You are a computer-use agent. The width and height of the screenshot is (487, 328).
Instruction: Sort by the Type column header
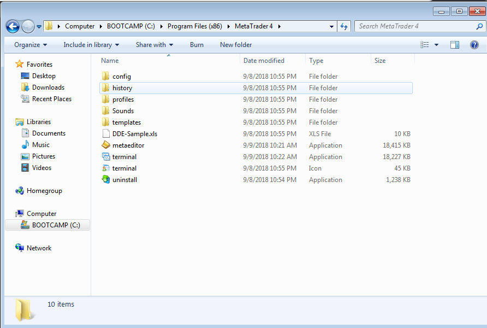click(x=316, y=61)
